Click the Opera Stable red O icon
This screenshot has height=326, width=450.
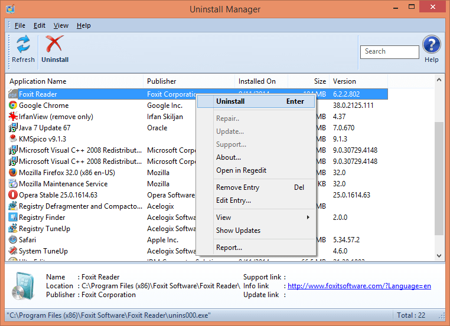pos(13,195)
